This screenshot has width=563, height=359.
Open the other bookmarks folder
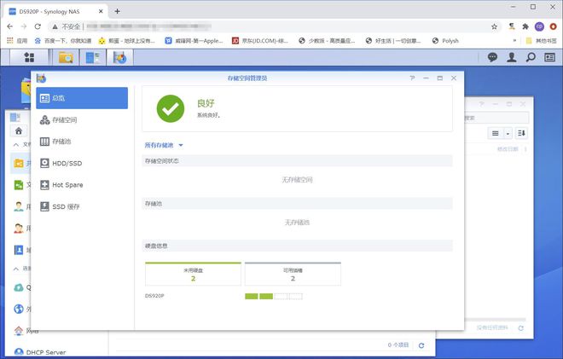pyautogui.click(x=542, y=41)
